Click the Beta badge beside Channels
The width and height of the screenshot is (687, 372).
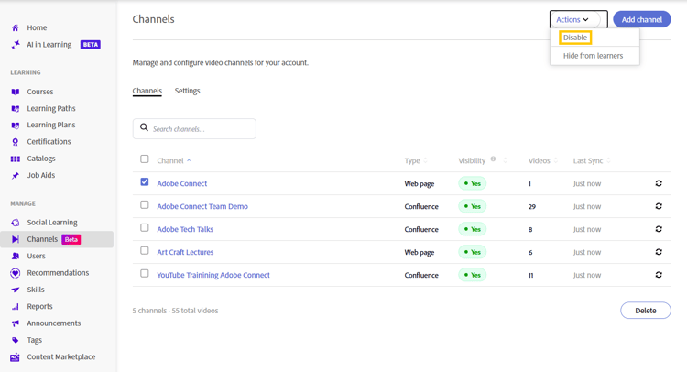click(x=71, y=240)
